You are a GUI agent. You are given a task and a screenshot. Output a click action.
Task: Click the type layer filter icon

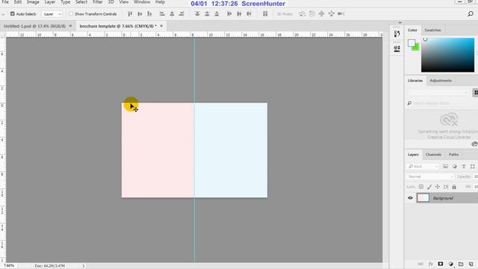coord(464,166)
